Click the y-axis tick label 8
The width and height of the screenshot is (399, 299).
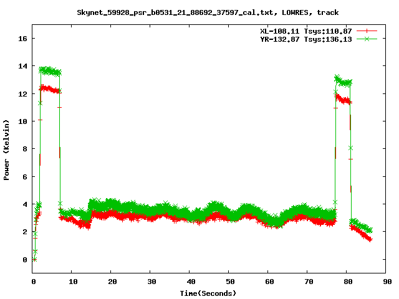25,149
